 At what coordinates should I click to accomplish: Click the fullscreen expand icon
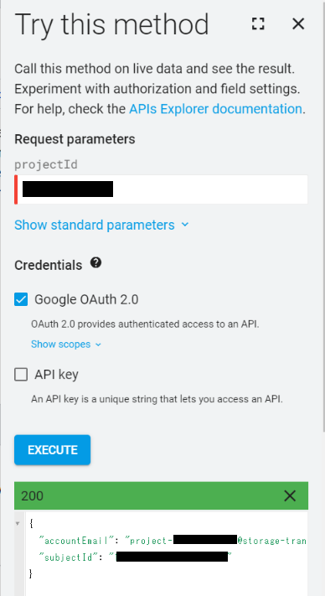coord(258,23)
